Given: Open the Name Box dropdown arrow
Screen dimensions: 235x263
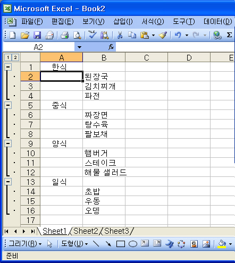Looking at the screenshot, I should (x=79, y=47).
